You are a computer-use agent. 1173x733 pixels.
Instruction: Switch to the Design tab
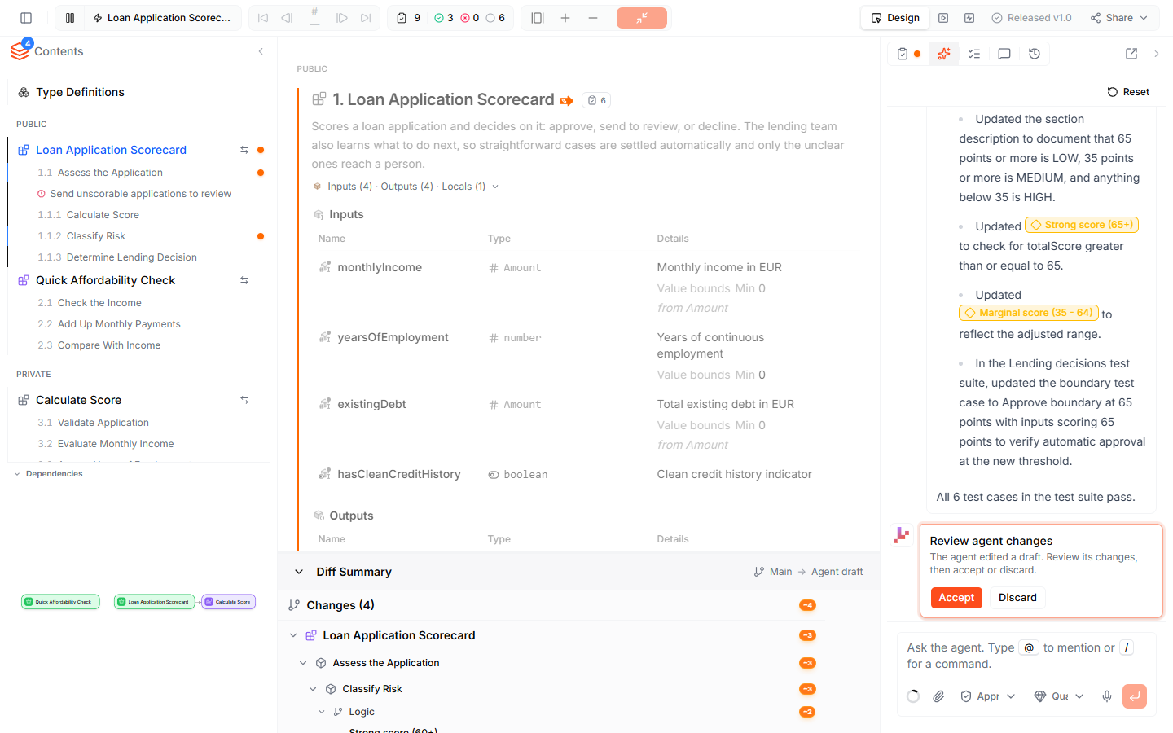pos(895,18)
